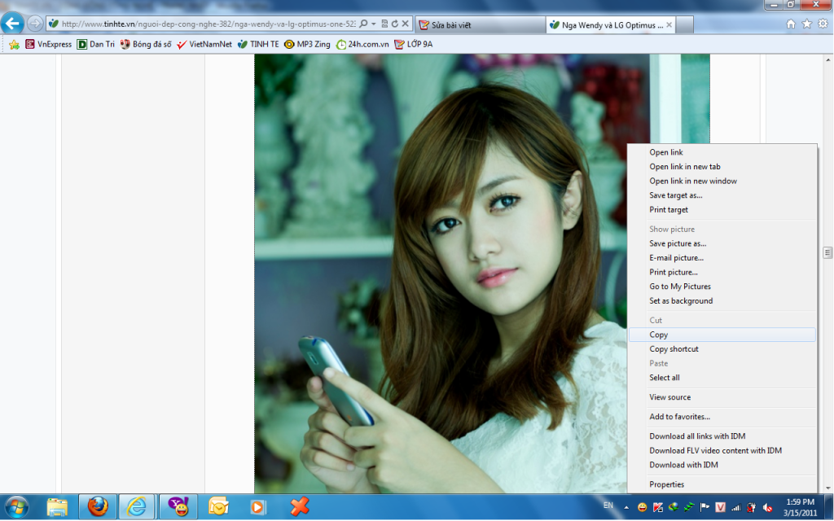Click 'Set as background' menu entry
The height and width of the screenshot is (521, 834).
(681, 301)
